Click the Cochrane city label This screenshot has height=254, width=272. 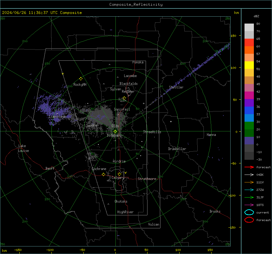pyautogui.click(x=99, y=169)
